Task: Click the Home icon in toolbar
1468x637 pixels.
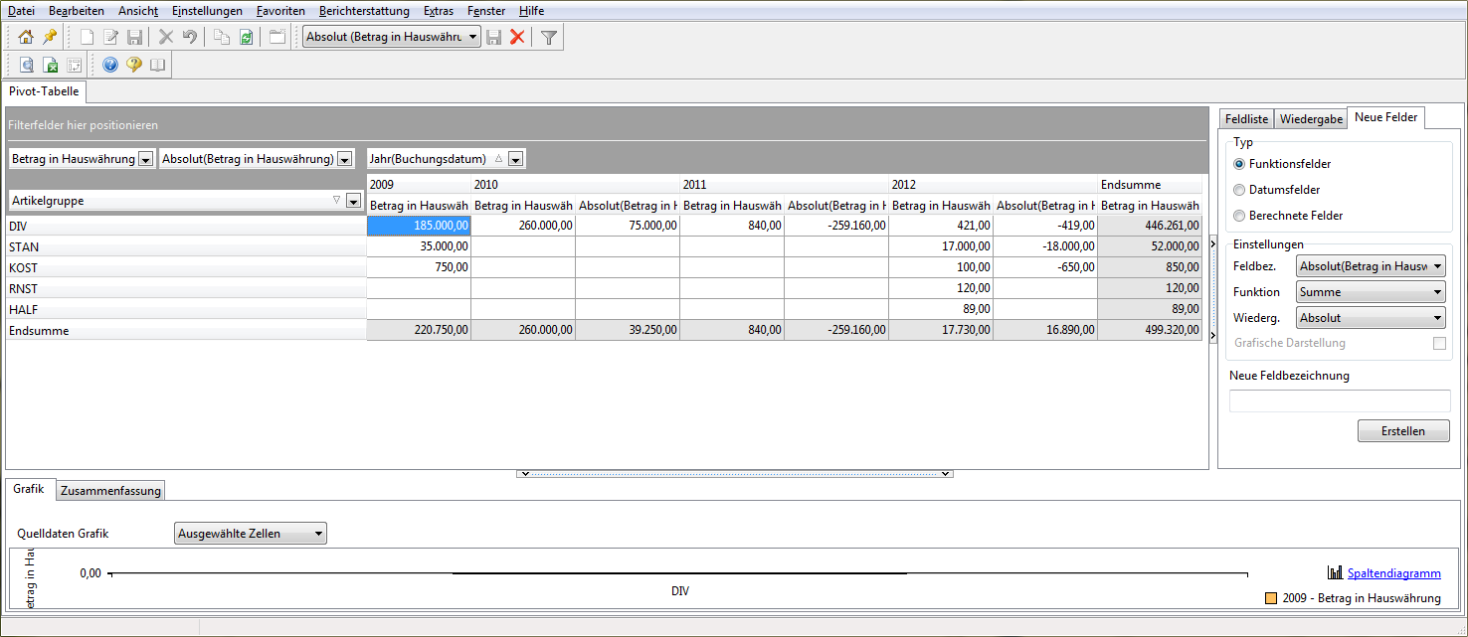Action: pos(26,37)
